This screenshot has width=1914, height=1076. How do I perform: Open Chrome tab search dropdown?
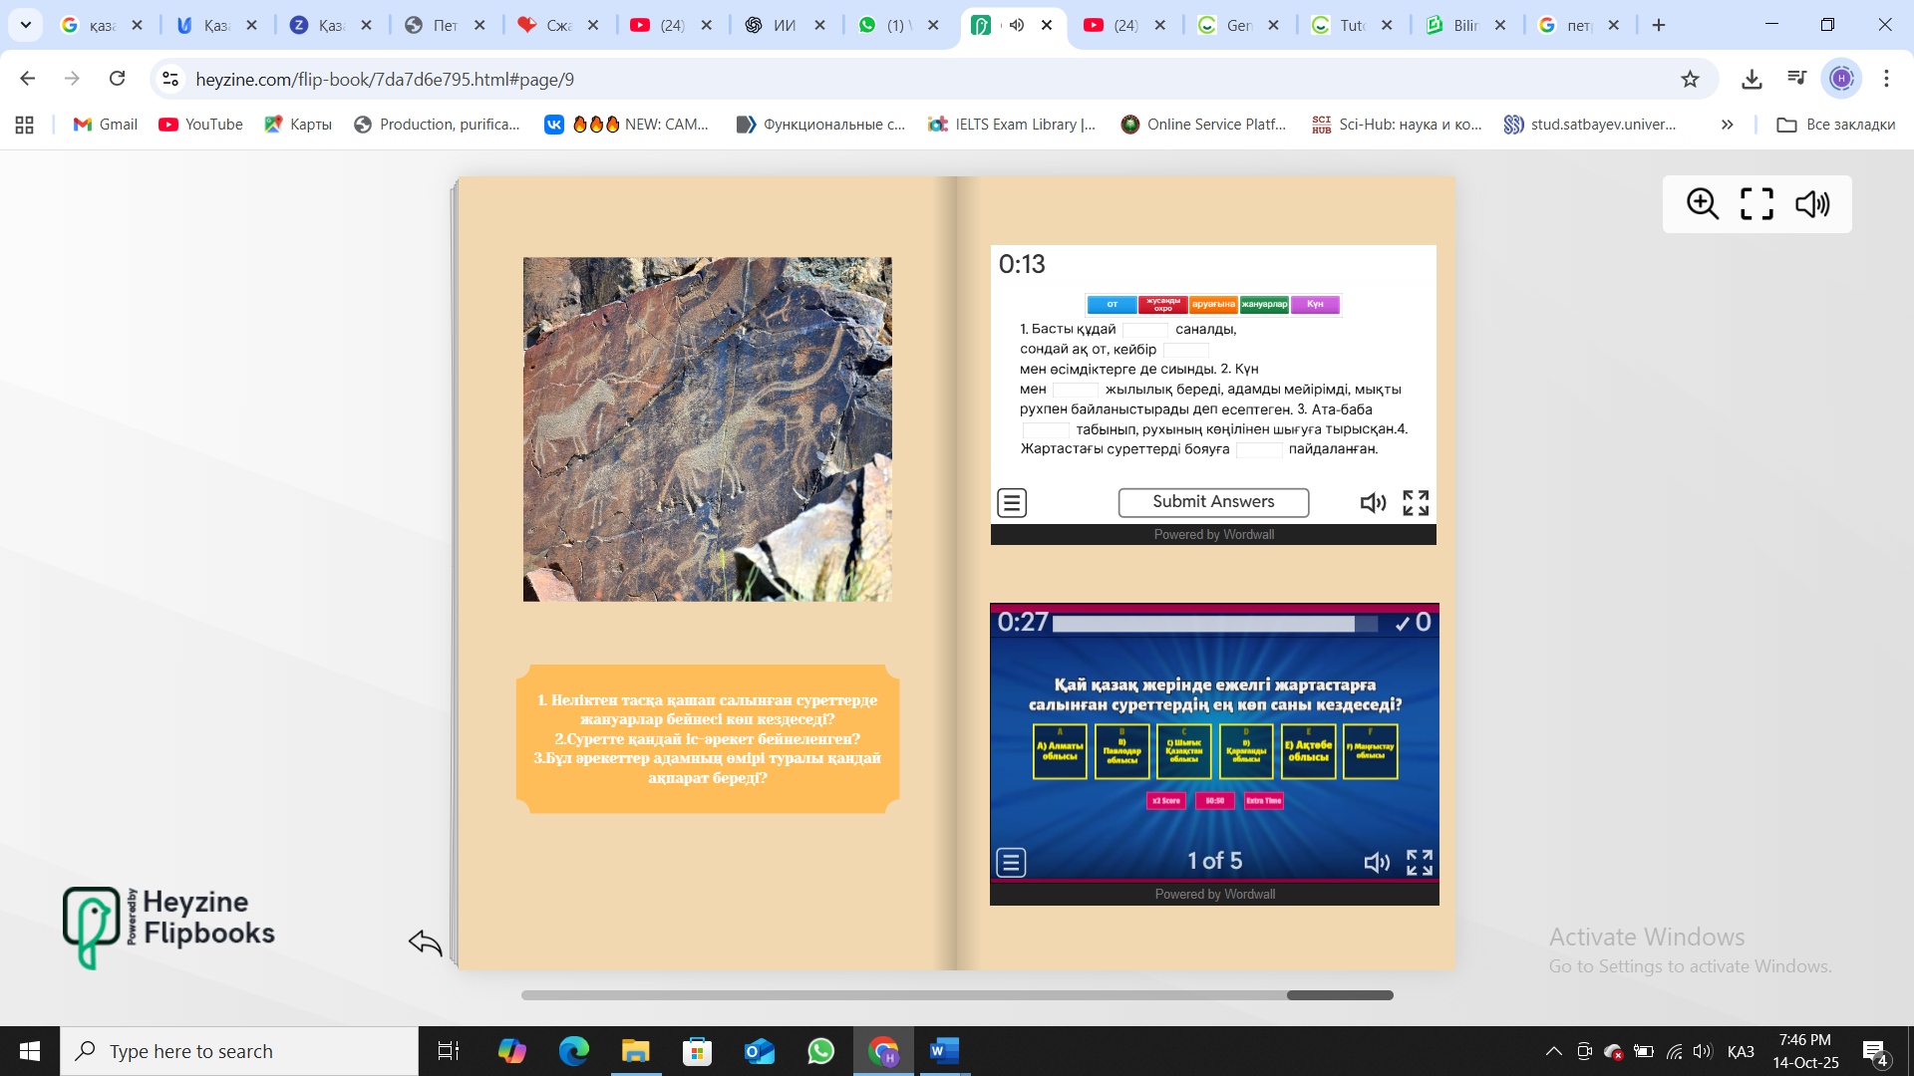pyautogui.click(x=26, y=25)
